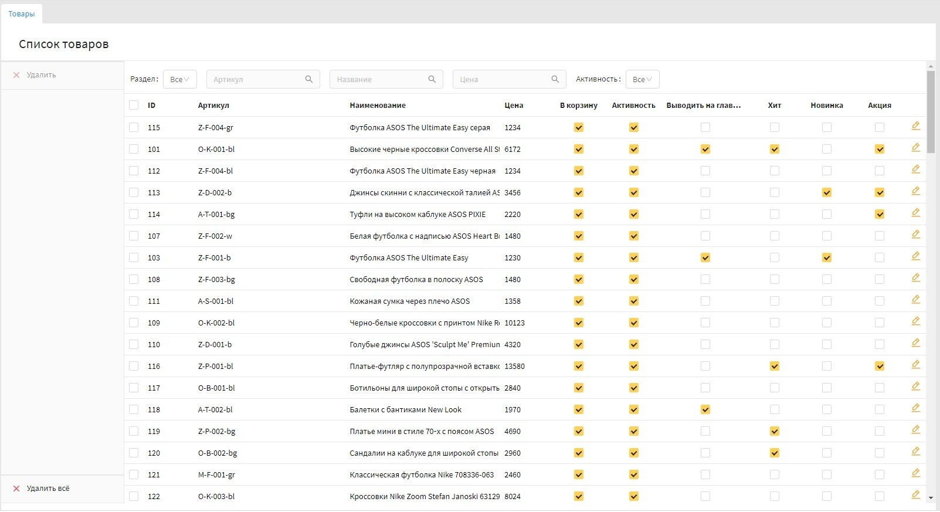Expand the Активность dropdown filter

pyautogui.click(x=642, y=79)
